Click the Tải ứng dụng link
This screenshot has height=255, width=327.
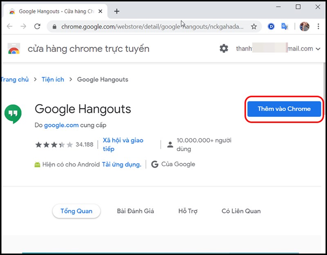(121, 164)
